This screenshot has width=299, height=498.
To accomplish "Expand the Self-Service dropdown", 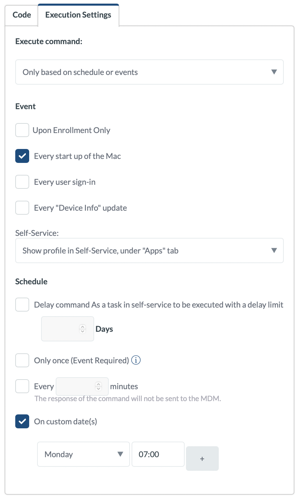I will (149, 250).
